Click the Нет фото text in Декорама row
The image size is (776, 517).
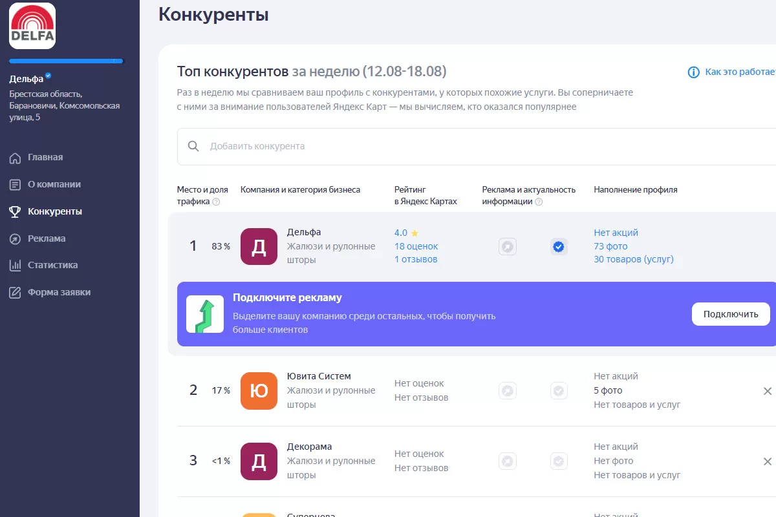point(614,461)
